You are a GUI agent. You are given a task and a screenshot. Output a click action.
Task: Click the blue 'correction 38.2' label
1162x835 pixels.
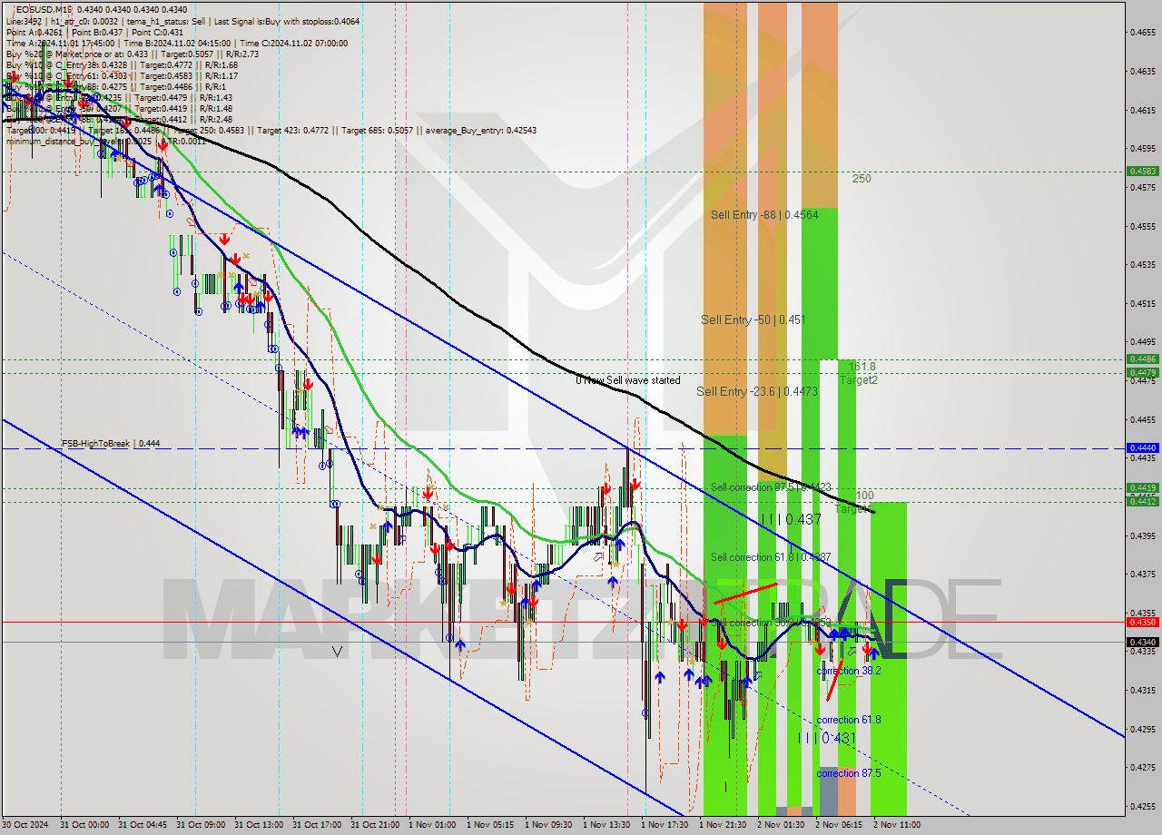point(849,671)
